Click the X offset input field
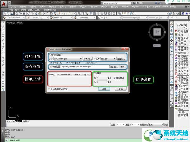The height and width of the screenshot is (142, 190). 102,78
